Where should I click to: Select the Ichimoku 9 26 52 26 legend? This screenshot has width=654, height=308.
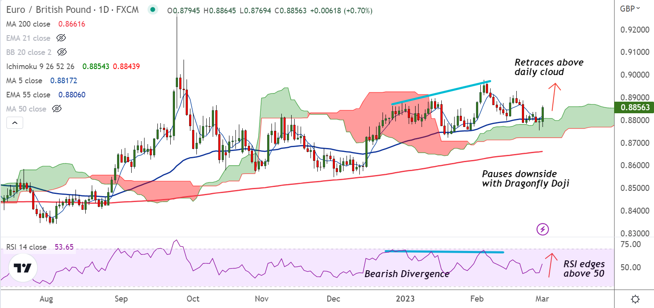tap(42, 66)
